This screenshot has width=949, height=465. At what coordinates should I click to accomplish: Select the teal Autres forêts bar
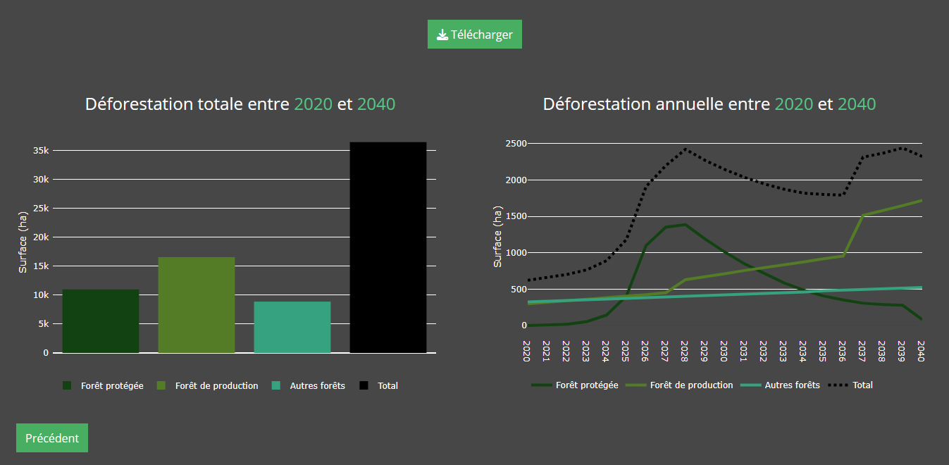pos(292,327)
